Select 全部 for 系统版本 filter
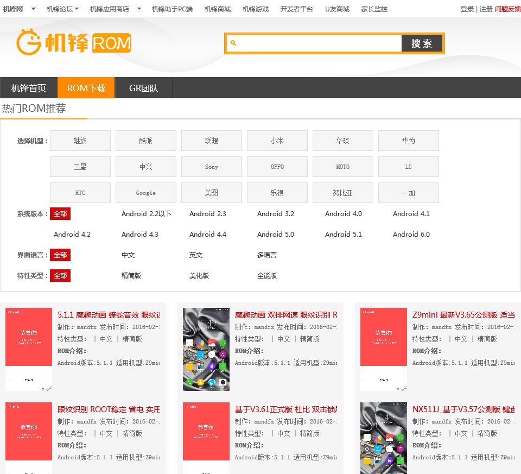The width and height of the screenshot is (521, 474). click(60, 214)
